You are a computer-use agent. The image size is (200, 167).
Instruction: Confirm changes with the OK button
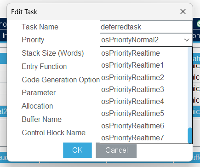77,150
